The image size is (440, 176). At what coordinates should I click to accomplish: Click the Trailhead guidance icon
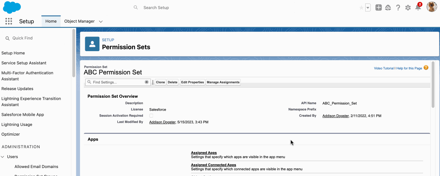[x=388, y=8]
